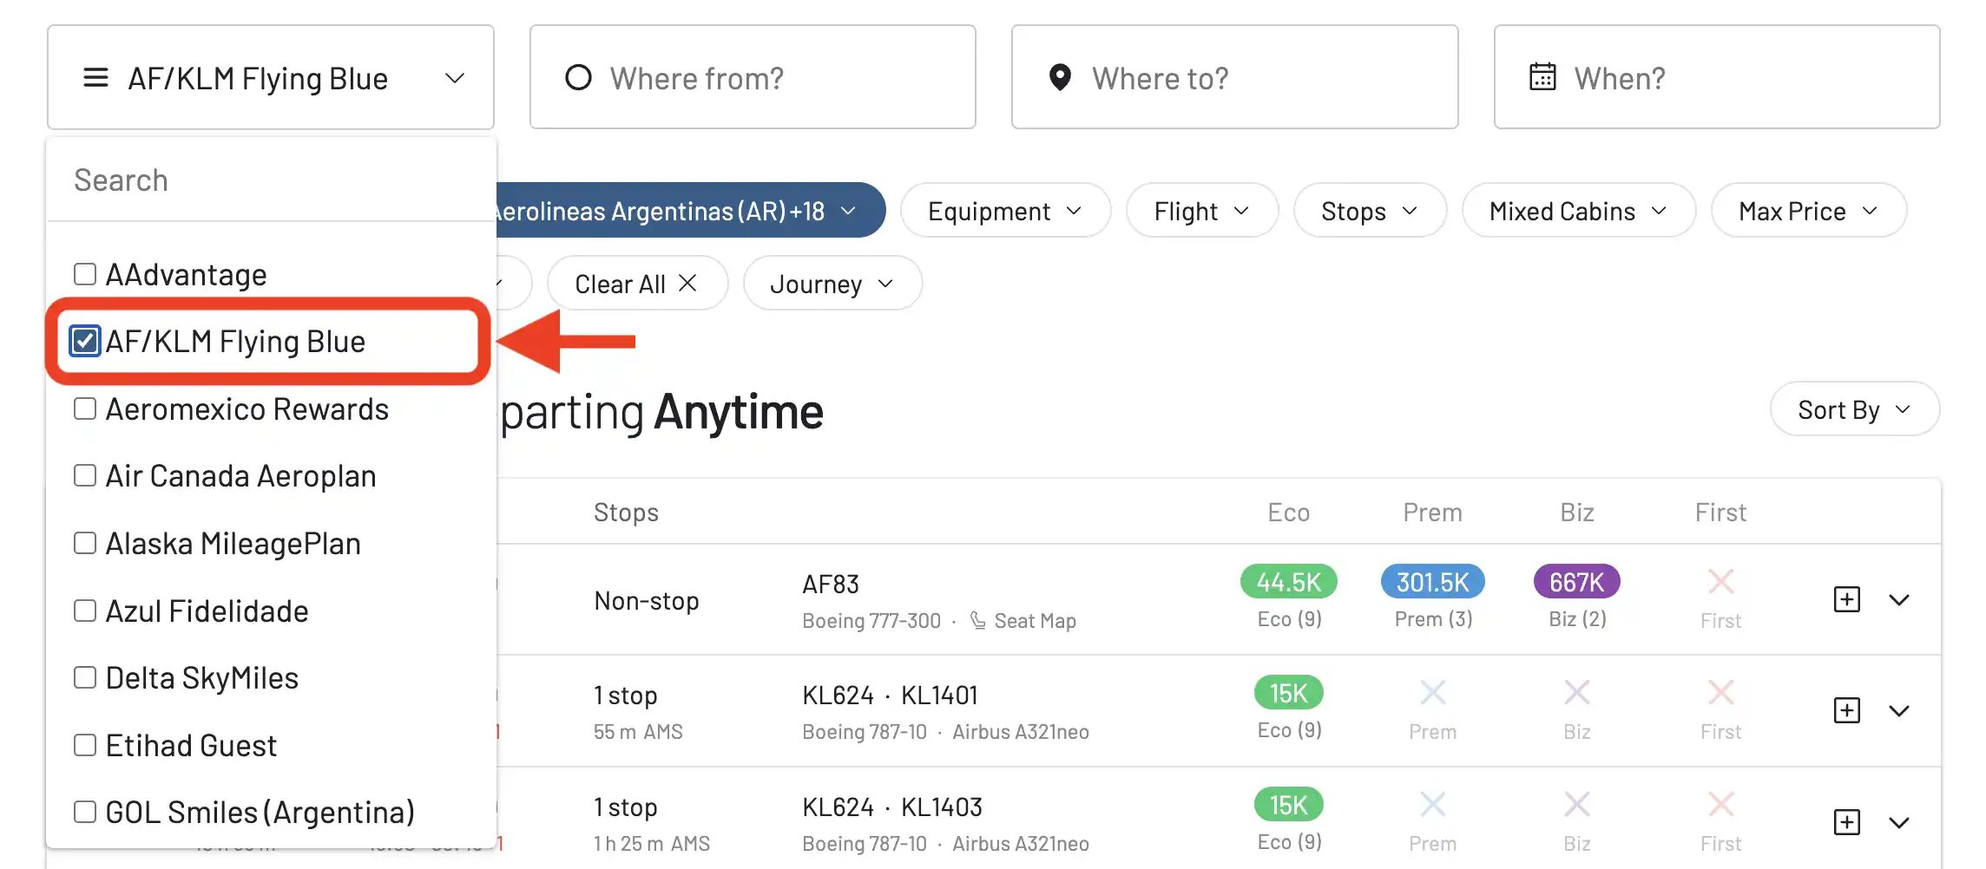Open the Flight filter dropdown
Screen dimensions: 1986x869
pyautogui.click(x=1202, y=210)
